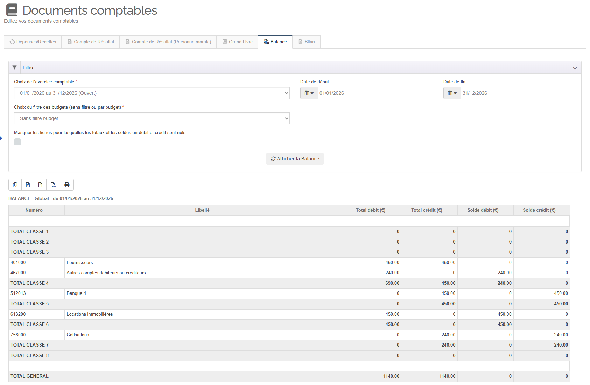Collapse the Filtre panel using chevron
The width and height of the screenshot is (590, 385).
[x=575, y=68]
